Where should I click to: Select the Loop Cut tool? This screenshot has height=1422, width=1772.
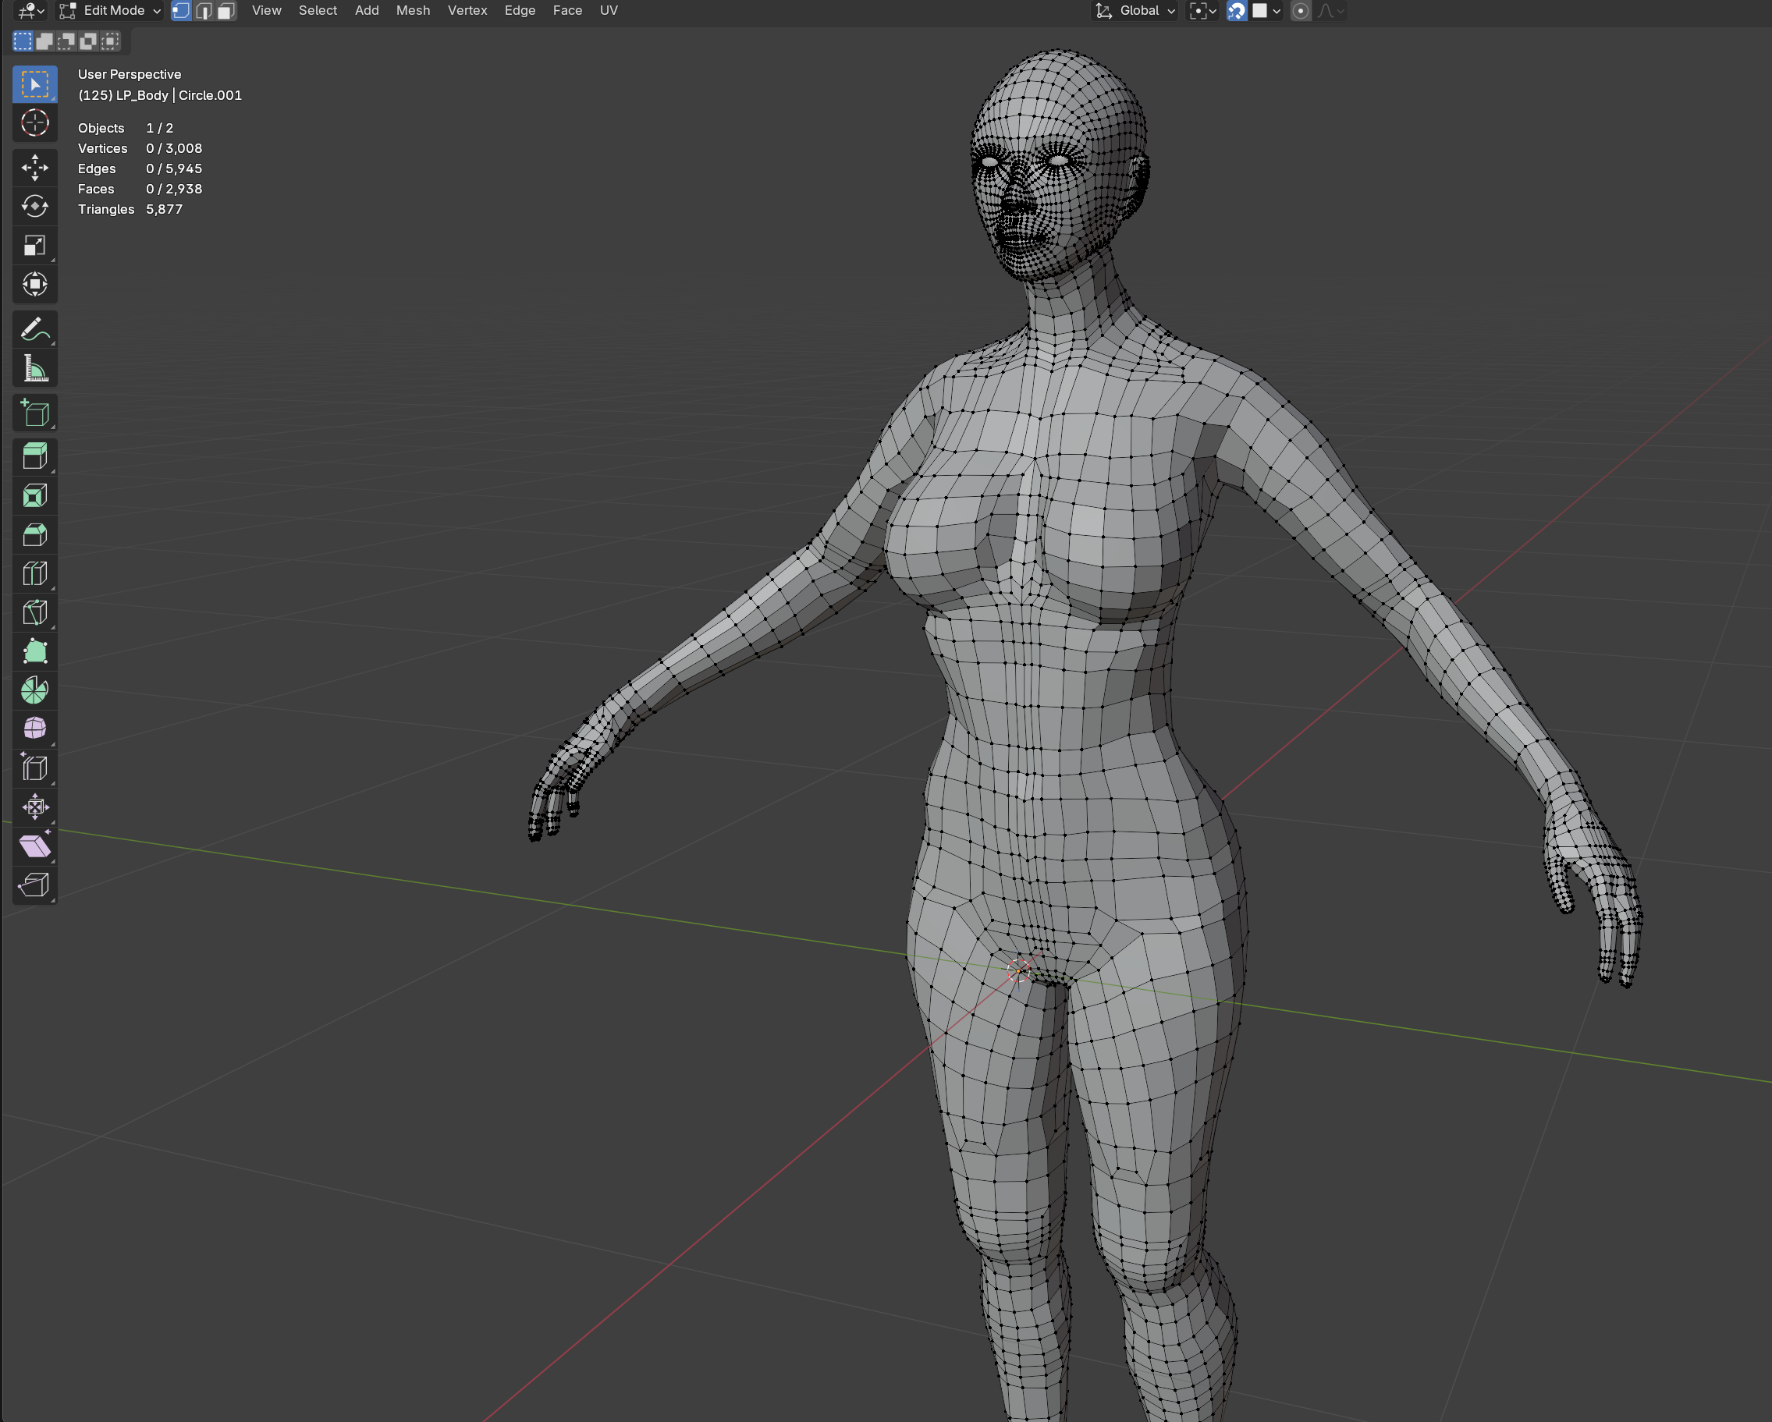click(34, 573)
